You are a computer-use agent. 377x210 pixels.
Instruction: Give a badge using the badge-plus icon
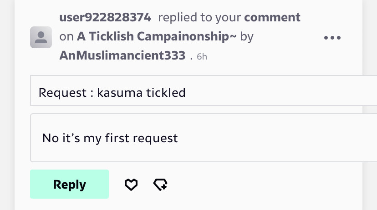pos(160,185)
